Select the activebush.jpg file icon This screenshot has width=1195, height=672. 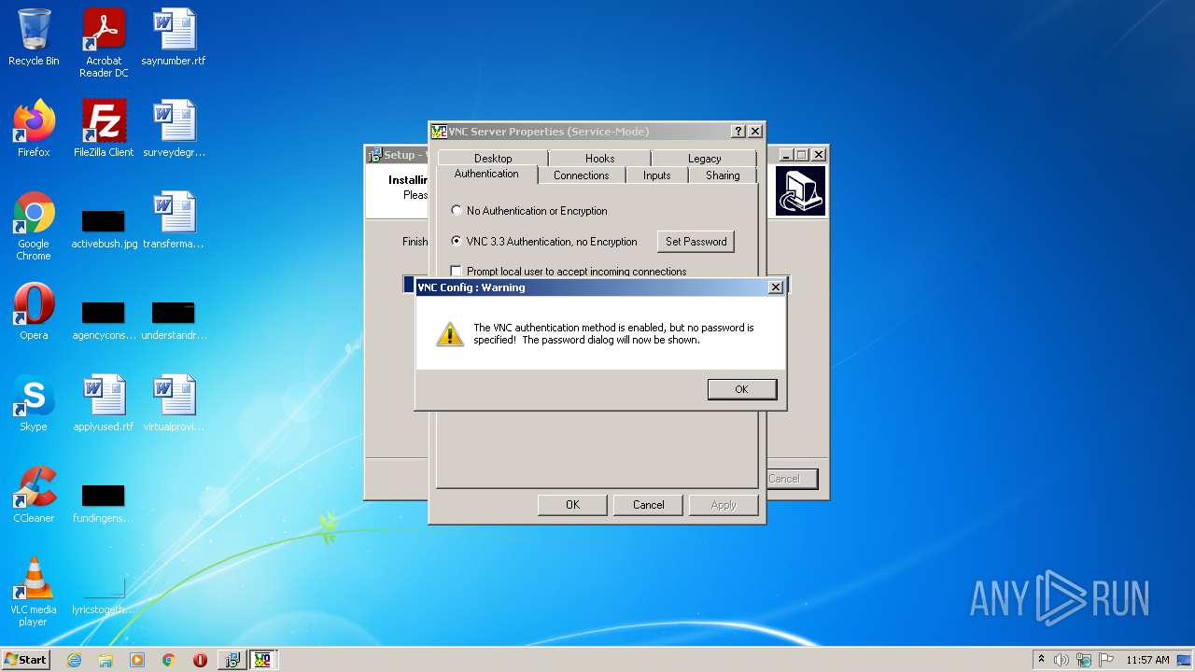tap(104, 227)
